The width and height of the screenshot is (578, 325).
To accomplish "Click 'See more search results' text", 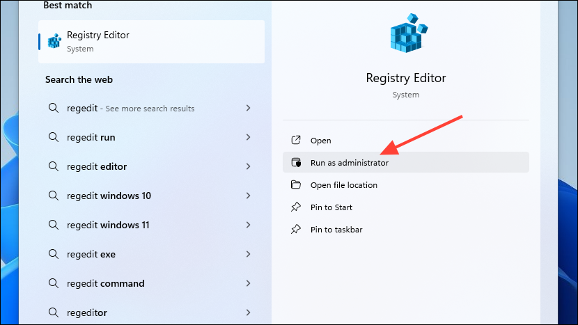I will pos(150,109).
